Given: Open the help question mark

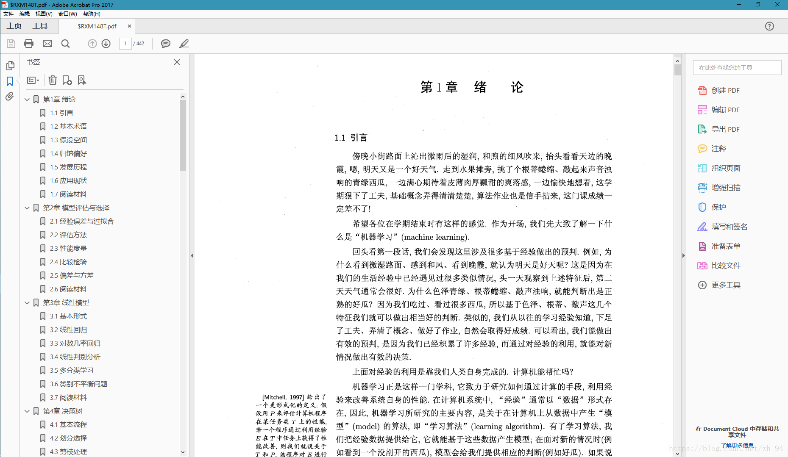Looking at the screenshot, I should click(x=769, y=26).
